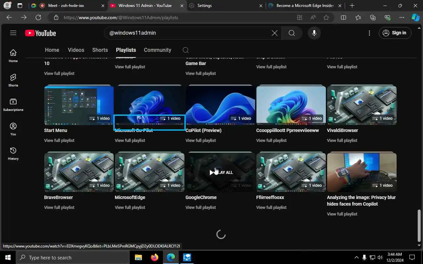The image size is (423, 264).
Task: Go back in Edge browser
Action: coord(9,17)
